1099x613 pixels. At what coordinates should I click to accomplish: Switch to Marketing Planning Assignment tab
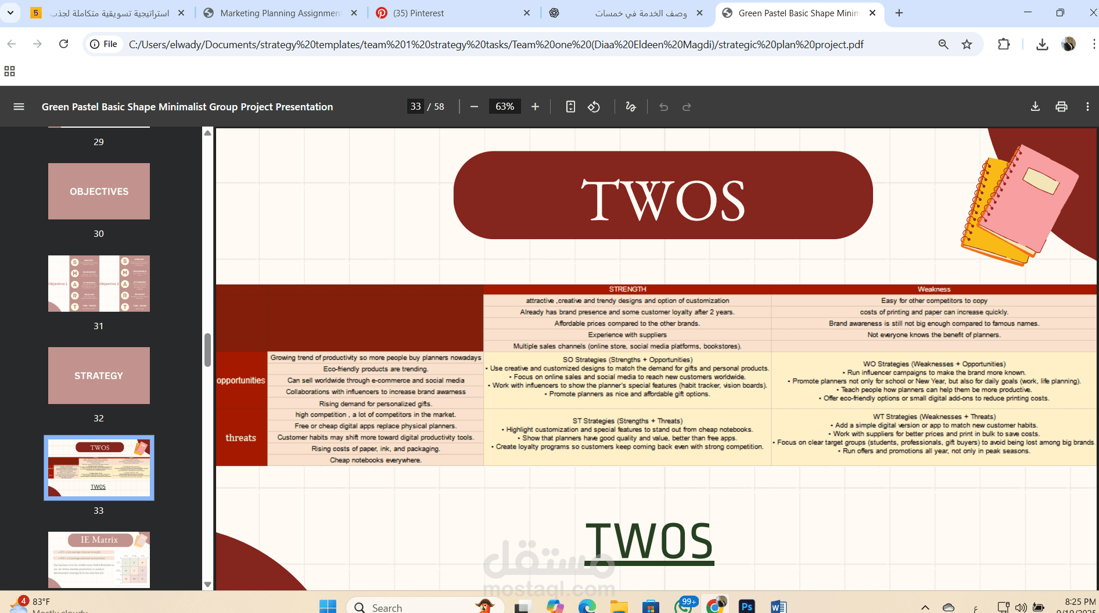coord(280,13)
